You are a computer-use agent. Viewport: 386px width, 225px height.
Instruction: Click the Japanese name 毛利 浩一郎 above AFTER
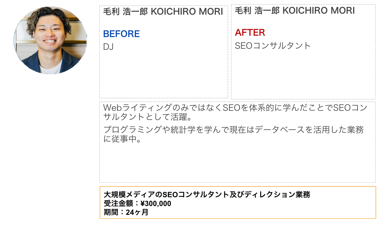pyautogui.click(x=257, y=11)
